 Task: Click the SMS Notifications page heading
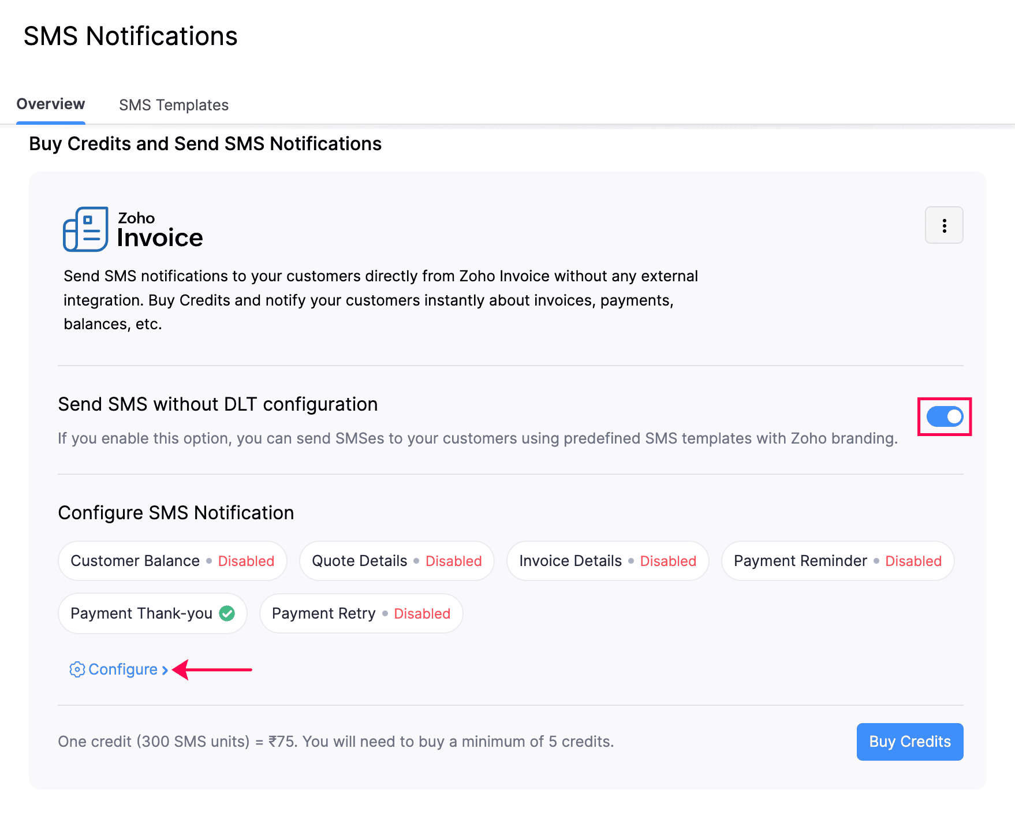point(130,36)
